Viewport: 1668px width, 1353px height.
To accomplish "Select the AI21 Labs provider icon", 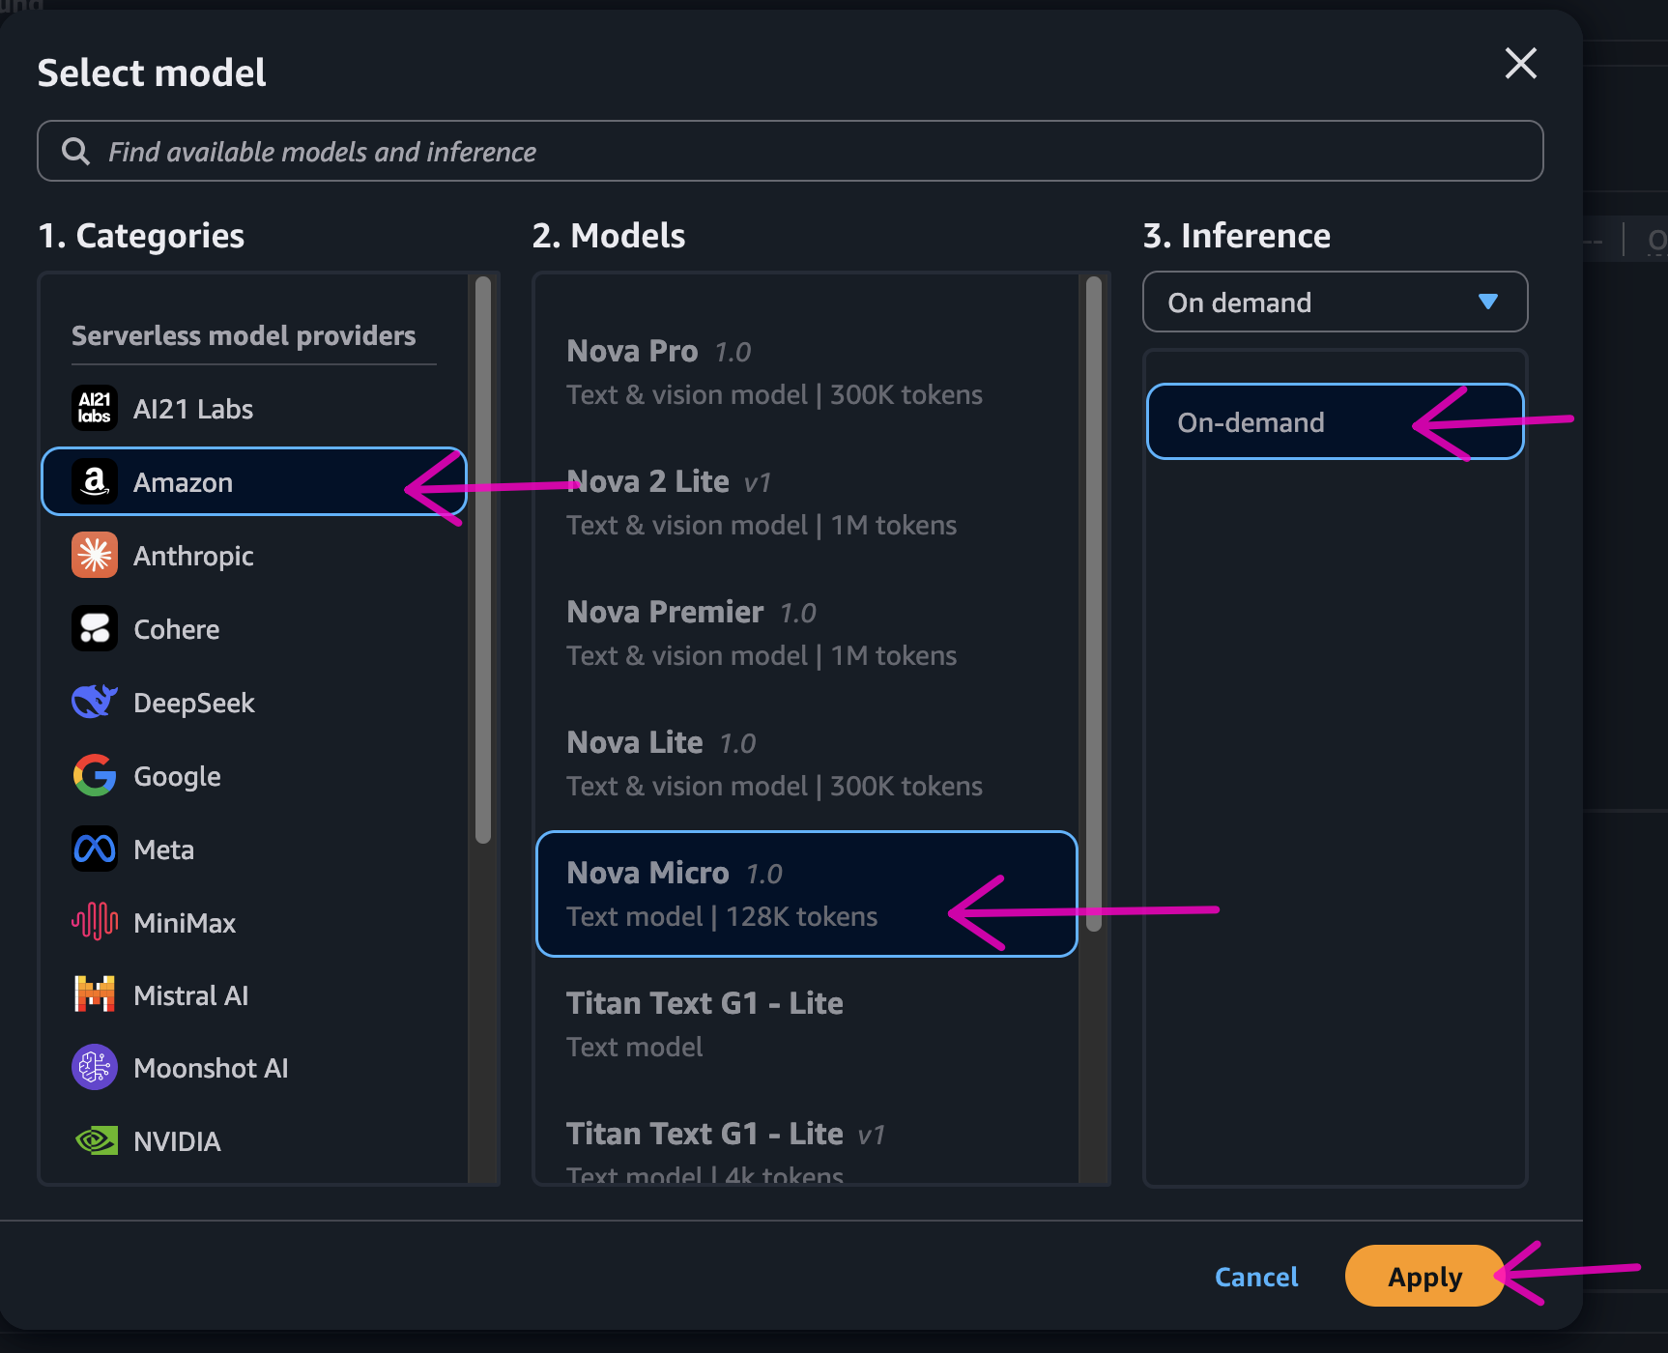I will pyautogui.click(x=94, y=408).
